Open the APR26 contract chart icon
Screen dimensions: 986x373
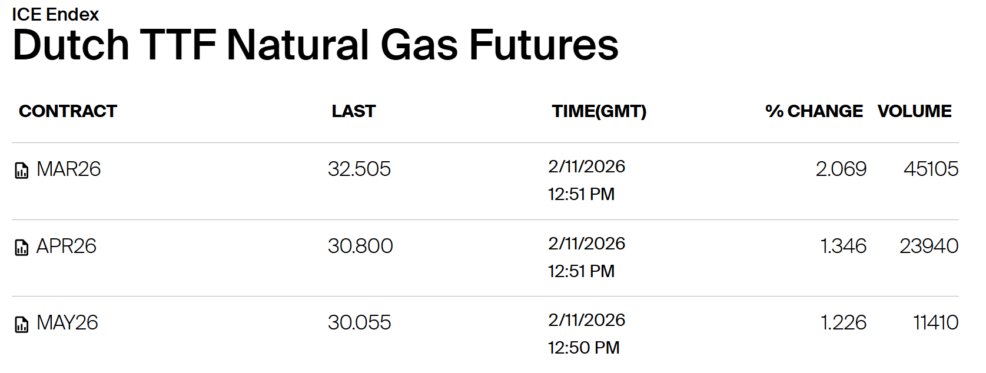[22, 248]
